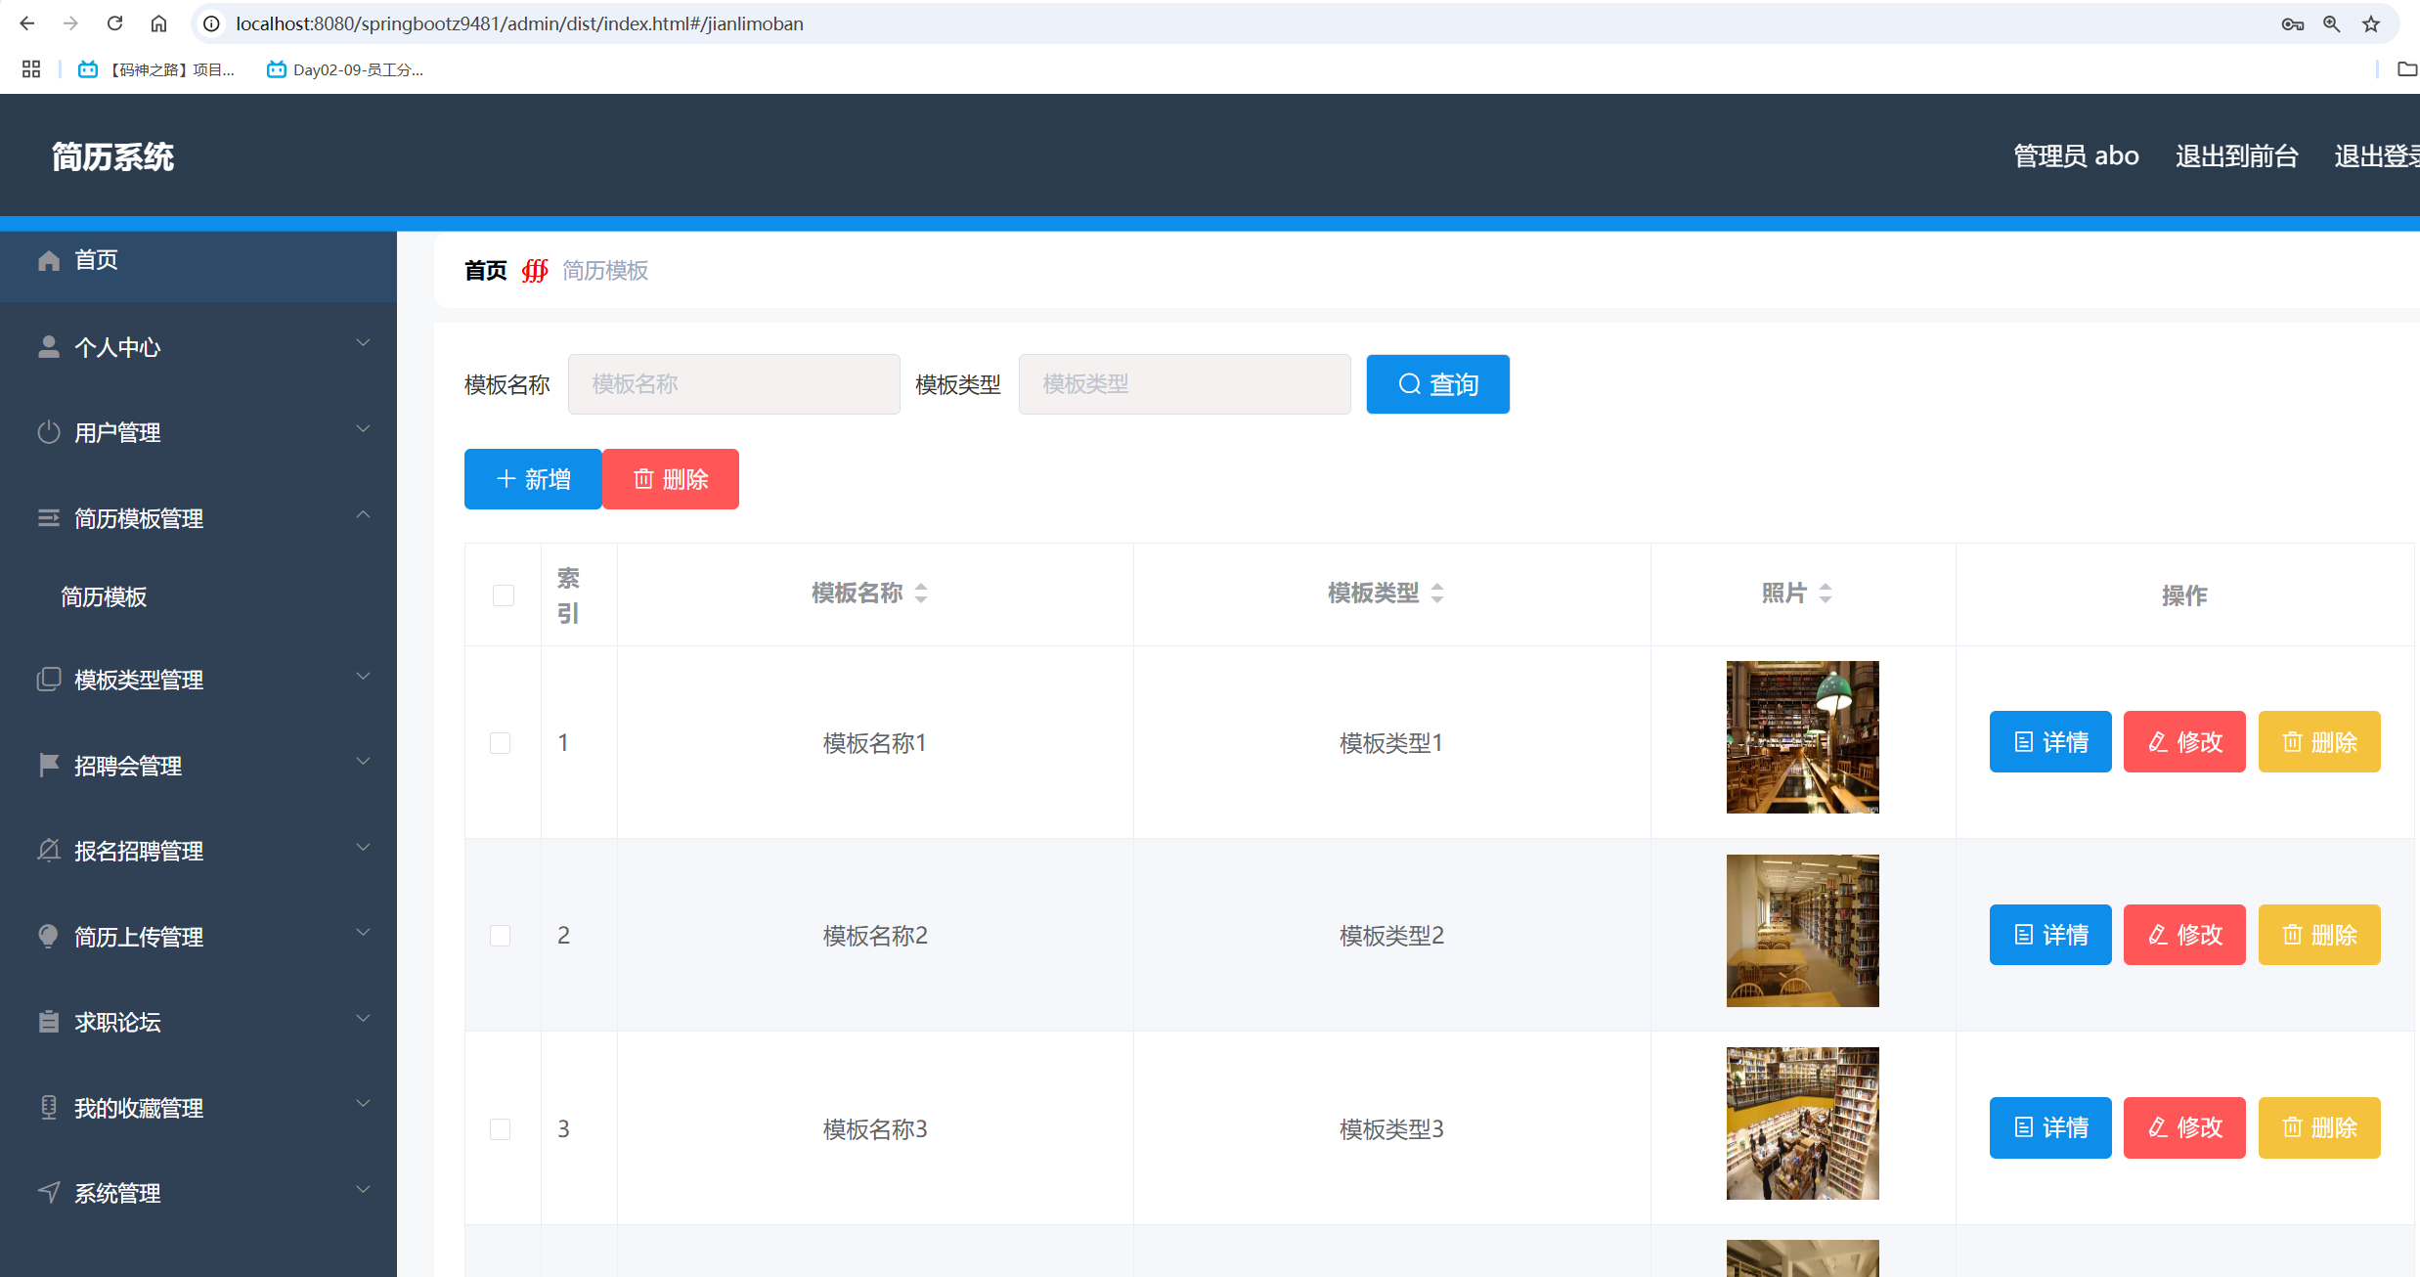Screen dimensions: 2420x1277
Task: Click 修改 button for 模板名称2 row
Action: pos(2184,935)
